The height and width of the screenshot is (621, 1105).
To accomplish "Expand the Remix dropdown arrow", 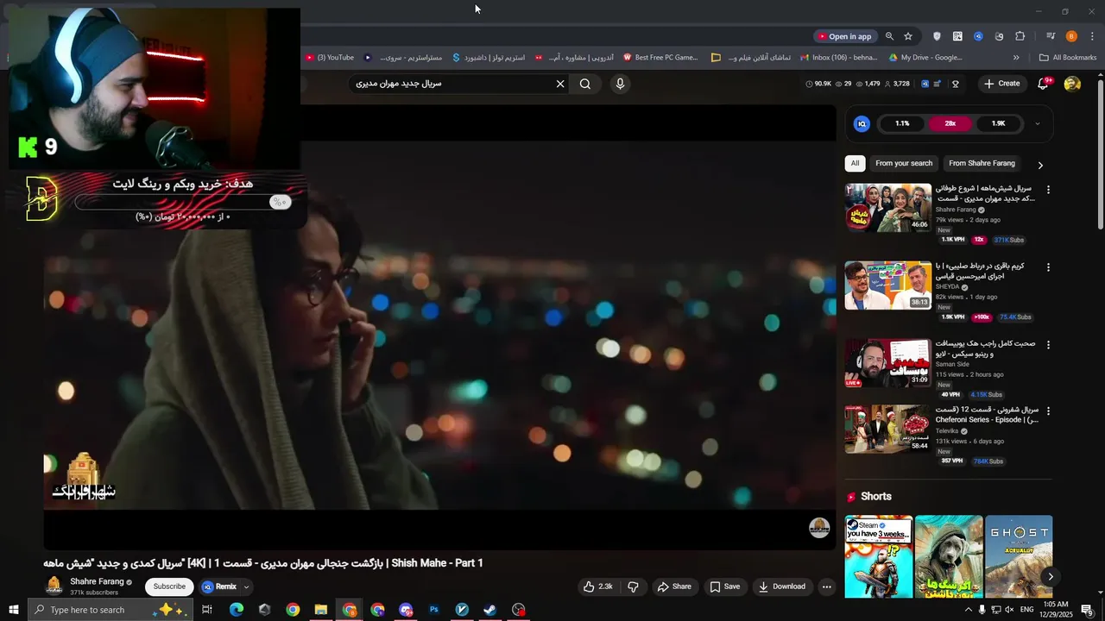I will pos(246,586).
